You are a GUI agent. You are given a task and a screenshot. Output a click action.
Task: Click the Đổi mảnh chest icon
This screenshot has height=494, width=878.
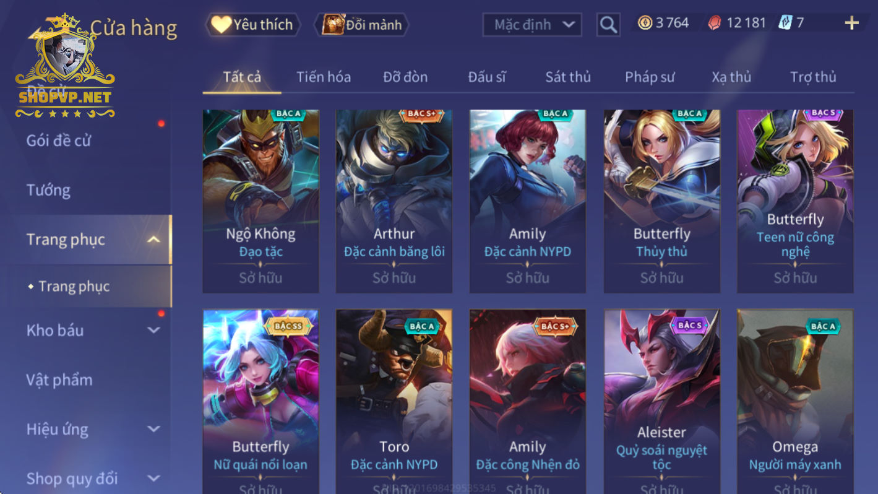pyautogui.click(x=333, y=25)
